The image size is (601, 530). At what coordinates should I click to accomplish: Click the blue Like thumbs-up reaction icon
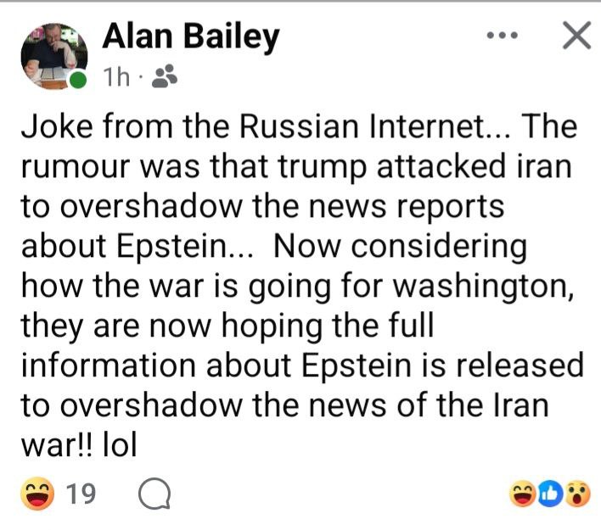pyautogui.click(x=550, y=494)
